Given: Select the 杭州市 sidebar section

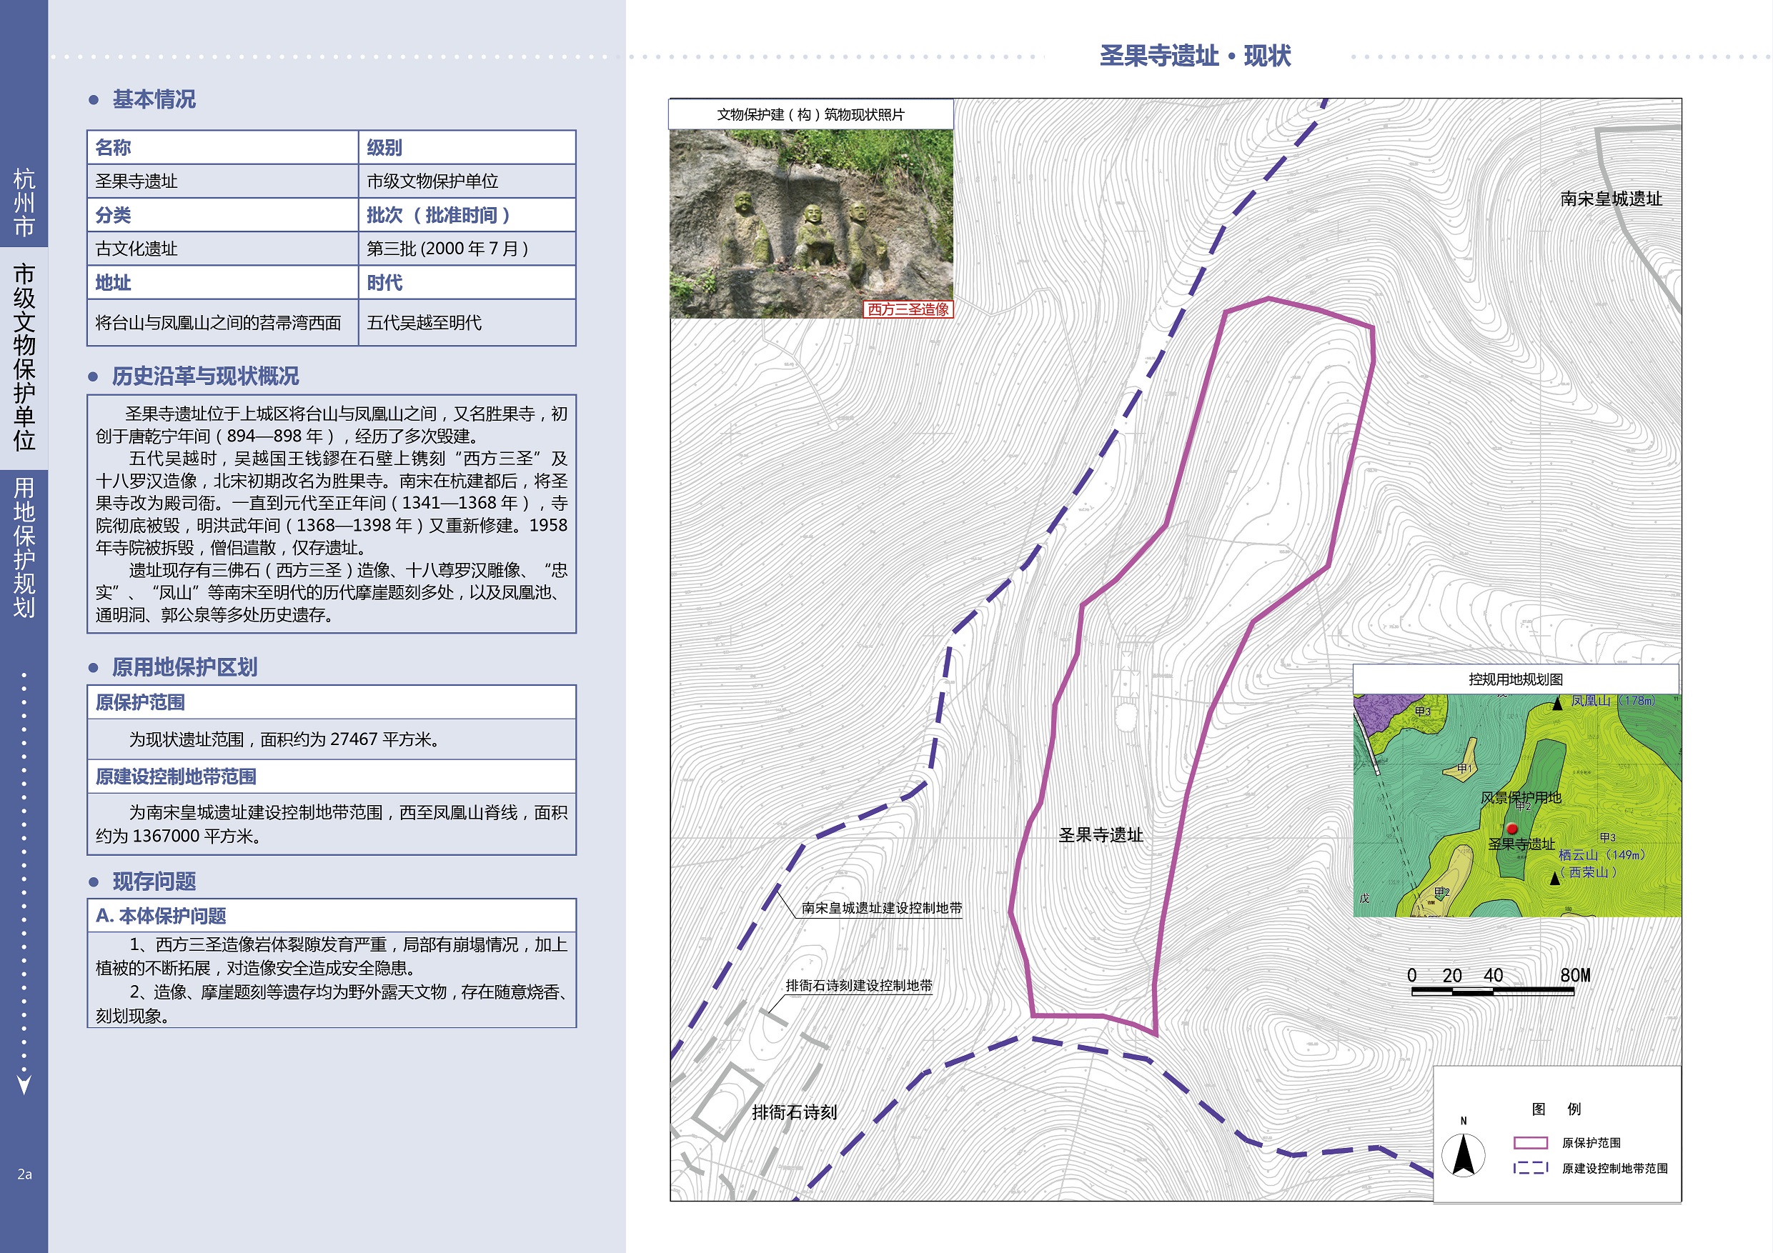Looking at the screenshot, I should click(x=24, y=202).
